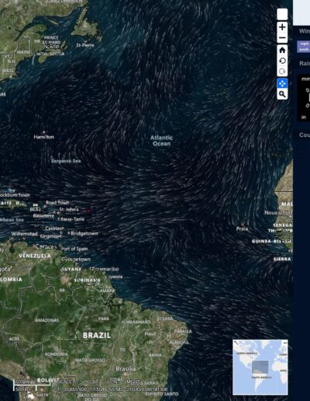Minimize the overview map with the dash icon

pyautogui.click(x=285, y=343)
